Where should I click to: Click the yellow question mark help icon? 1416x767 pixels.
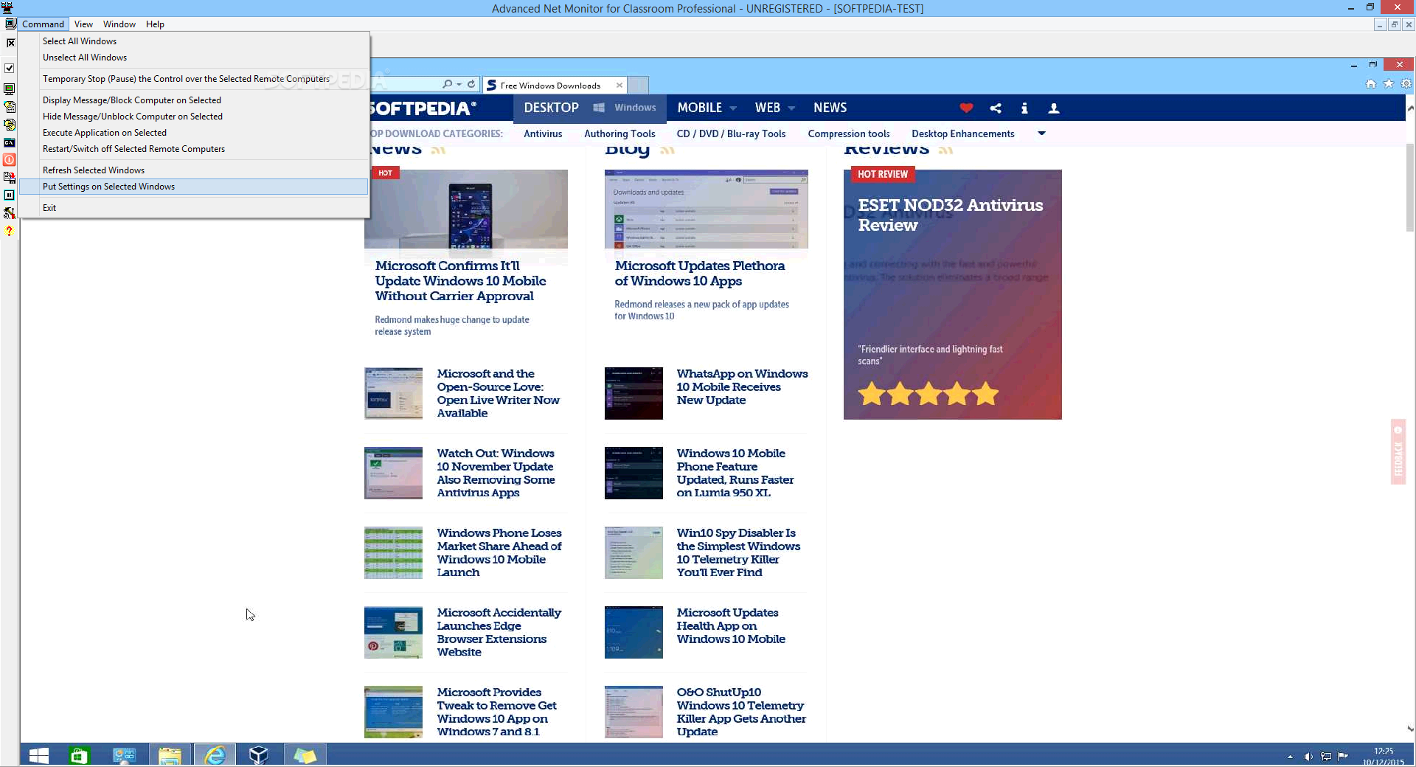(10, 231)
